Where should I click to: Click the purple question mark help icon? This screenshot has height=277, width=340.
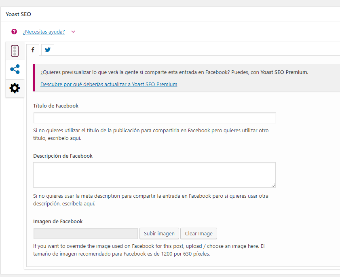pos(14,32)
